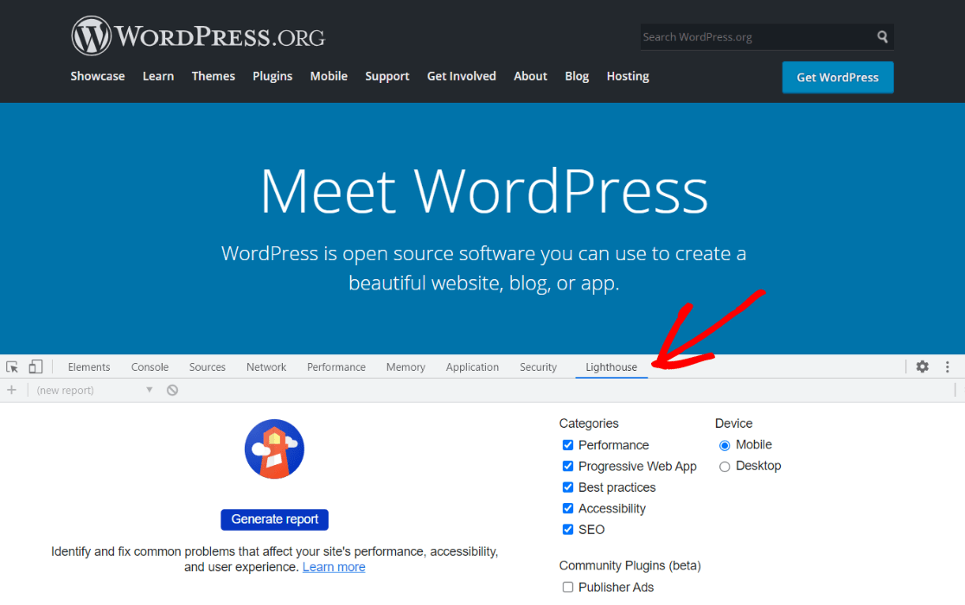The width and height of the screenshot is (965, 605).
Task: Click the Lighthouse logo image
Action: click(274, 449)
